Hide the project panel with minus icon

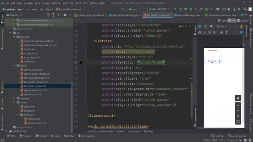pos(70,15)
